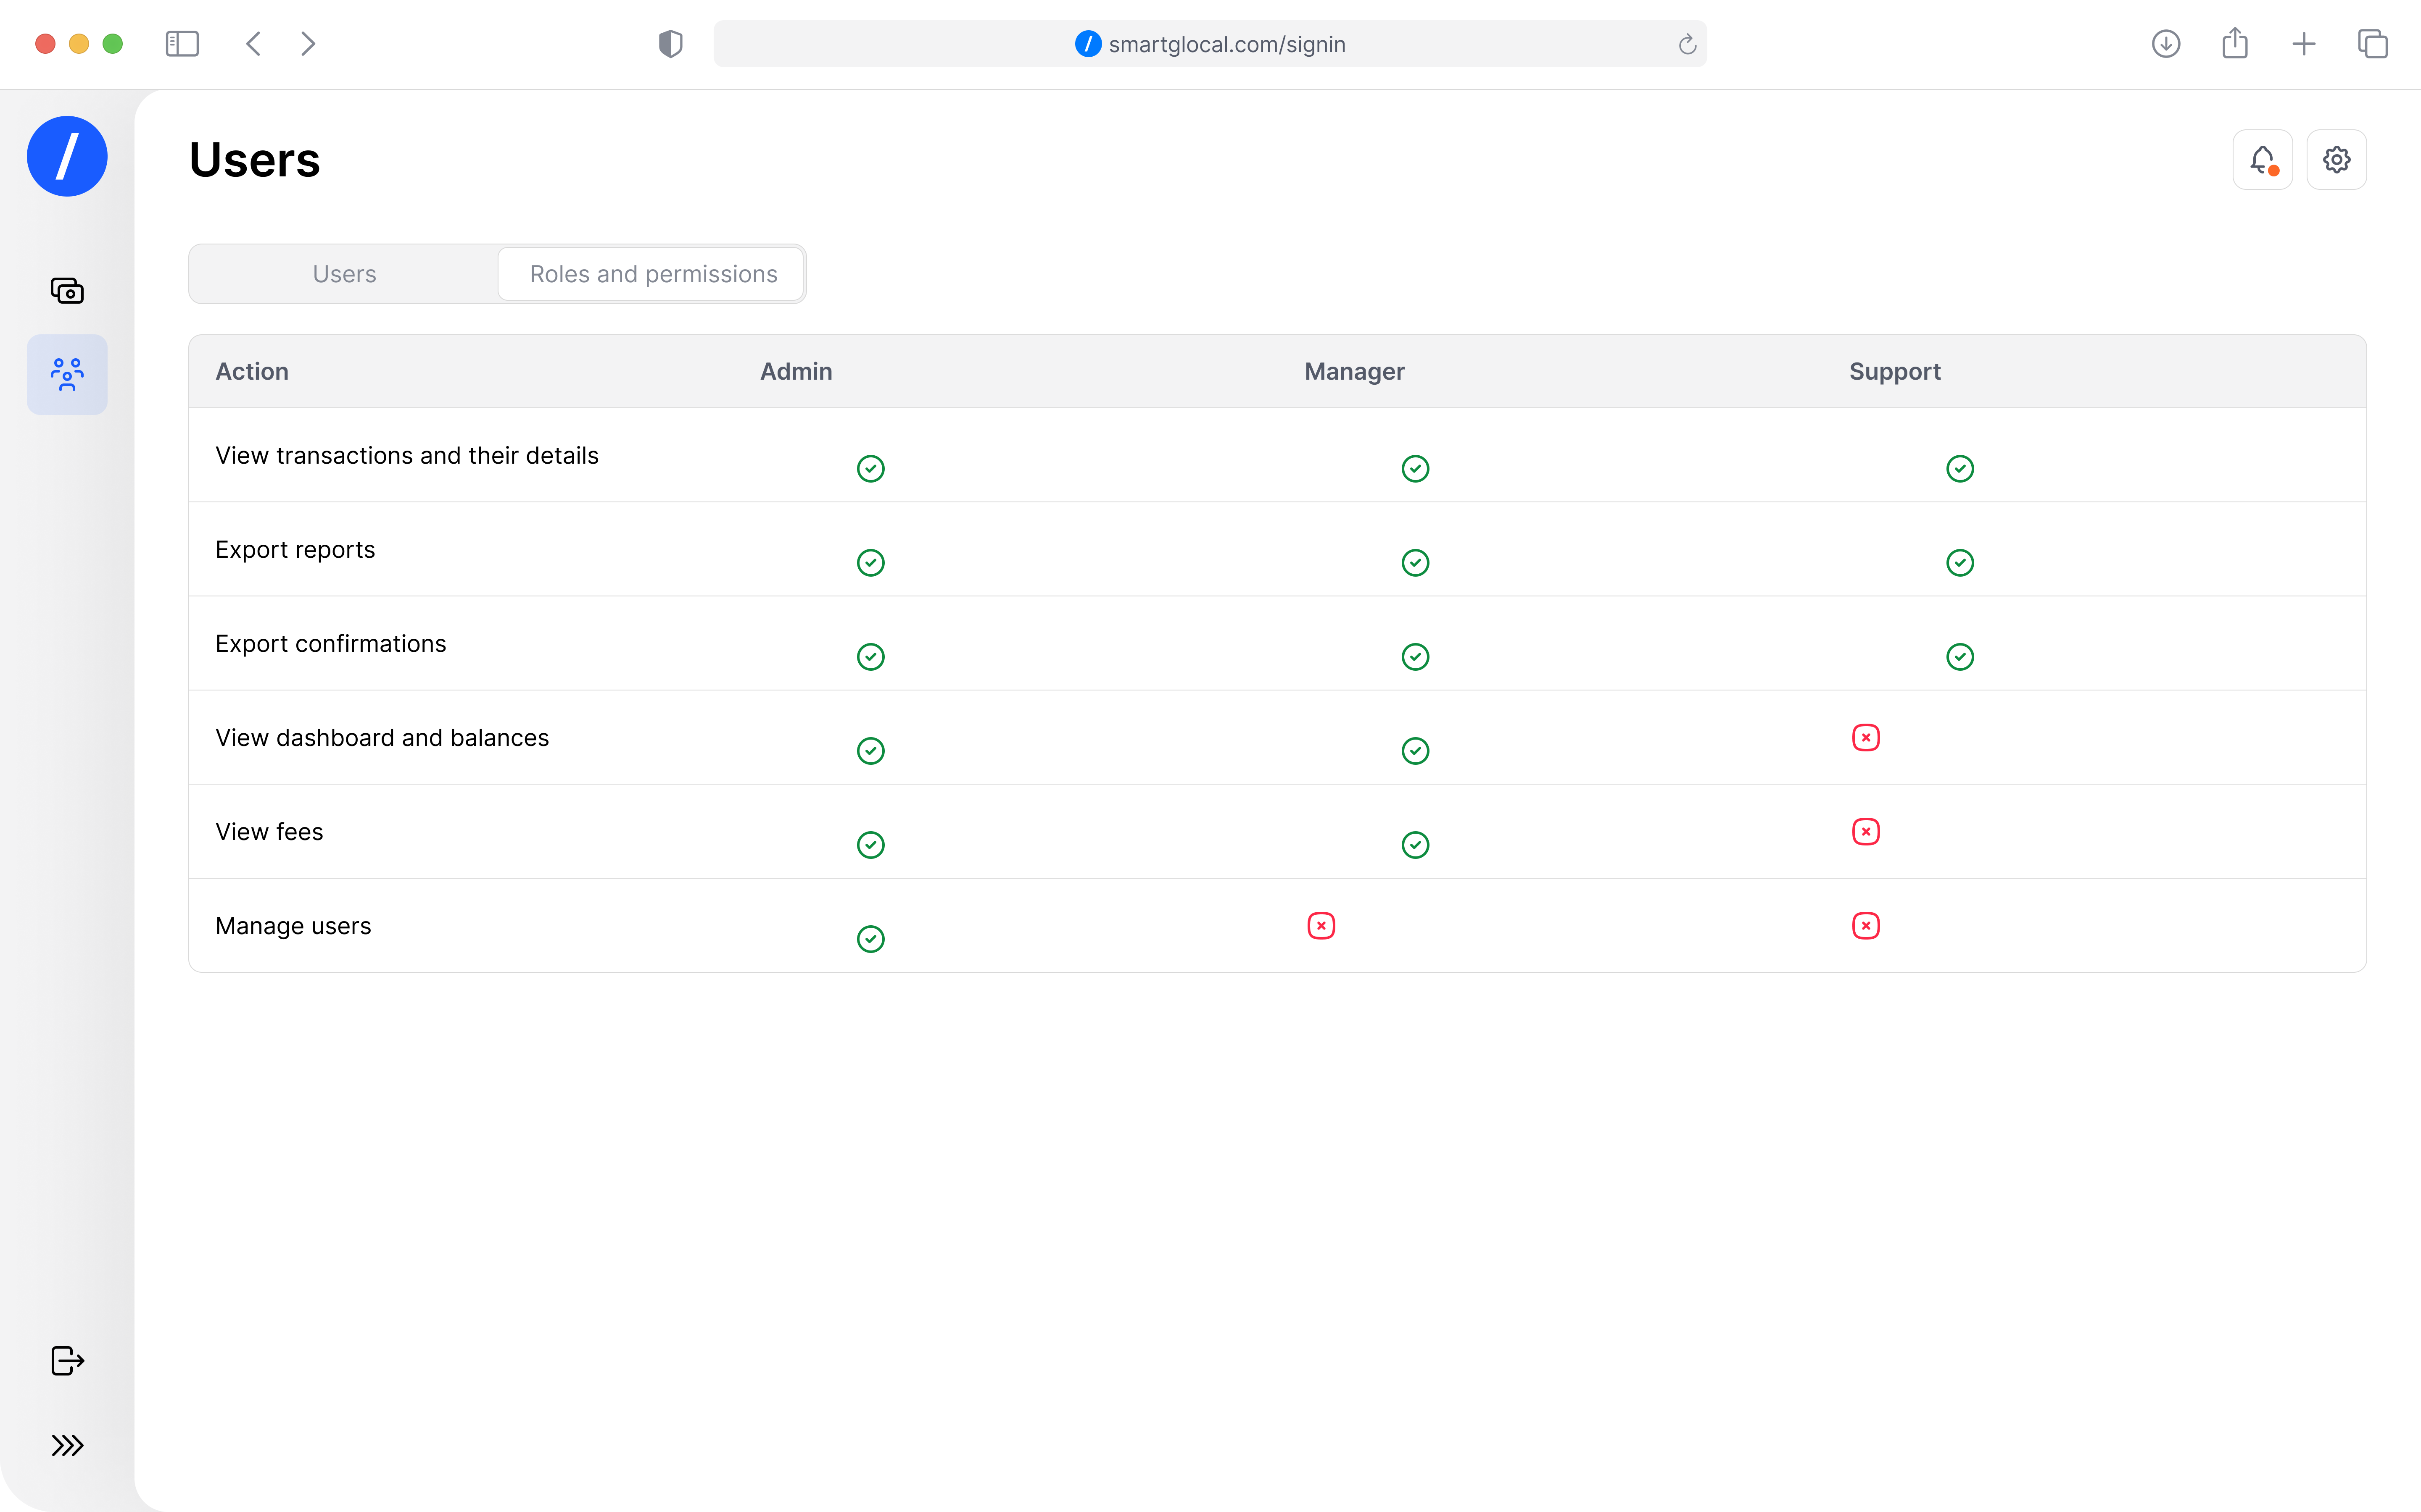This screenshot has width=2421, height=1512.
Task: Show tab overview icon
Action: 2373,44
